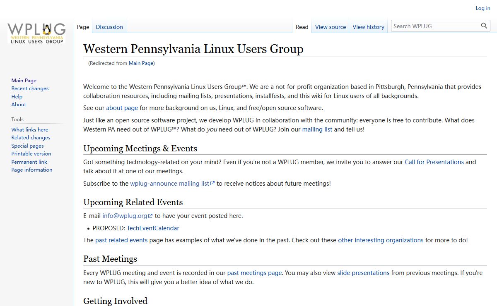The height and width of the screenshot is (306, 497).
Task: Click the WPLUG penguin logo
Action: 36,33
